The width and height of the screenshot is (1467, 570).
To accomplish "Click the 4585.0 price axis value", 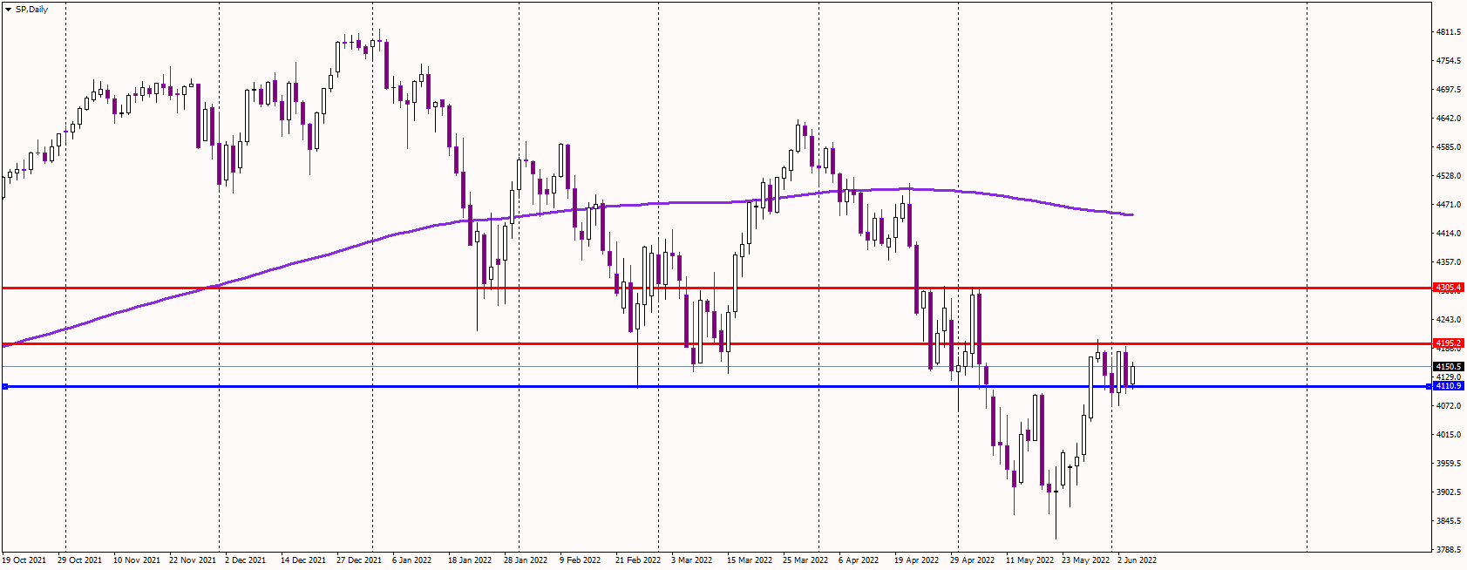I will 1449,147.
